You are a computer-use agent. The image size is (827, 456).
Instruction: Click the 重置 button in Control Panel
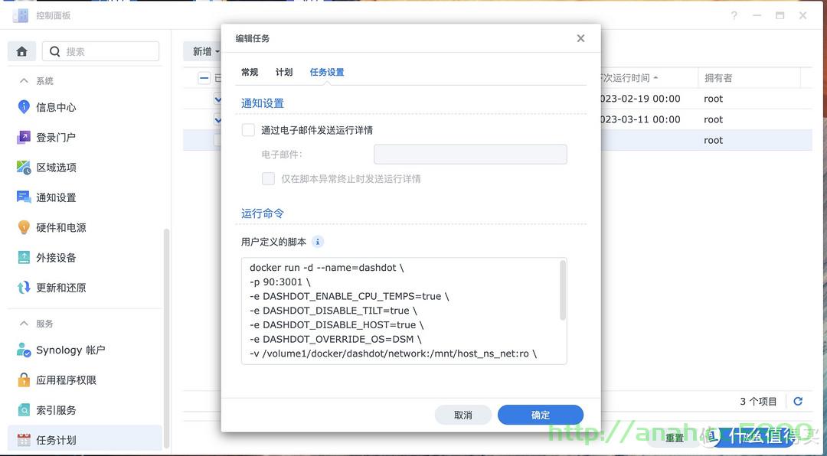675,438
